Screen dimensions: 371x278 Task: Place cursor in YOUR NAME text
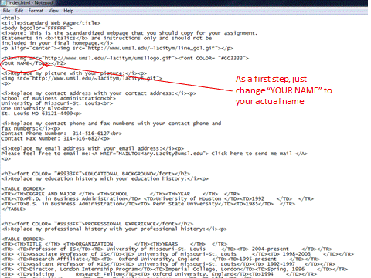tap(15, 63)
